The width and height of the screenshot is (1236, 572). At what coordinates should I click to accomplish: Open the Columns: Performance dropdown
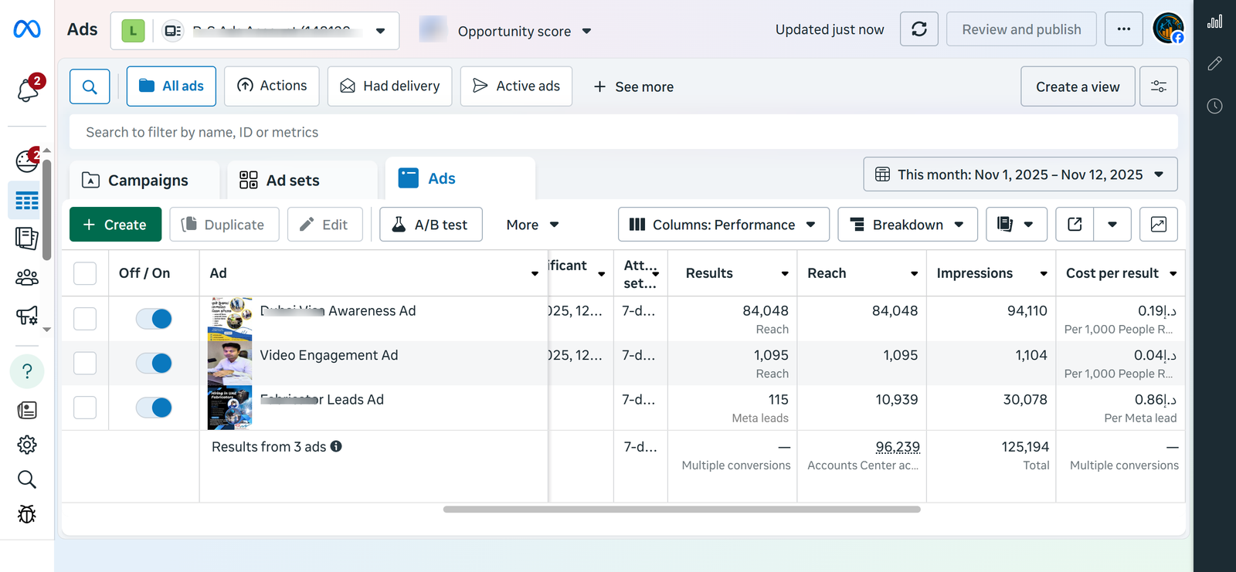click(724, 225)
